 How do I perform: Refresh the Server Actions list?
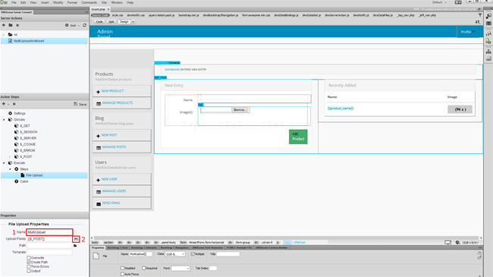tap(84, 25)
